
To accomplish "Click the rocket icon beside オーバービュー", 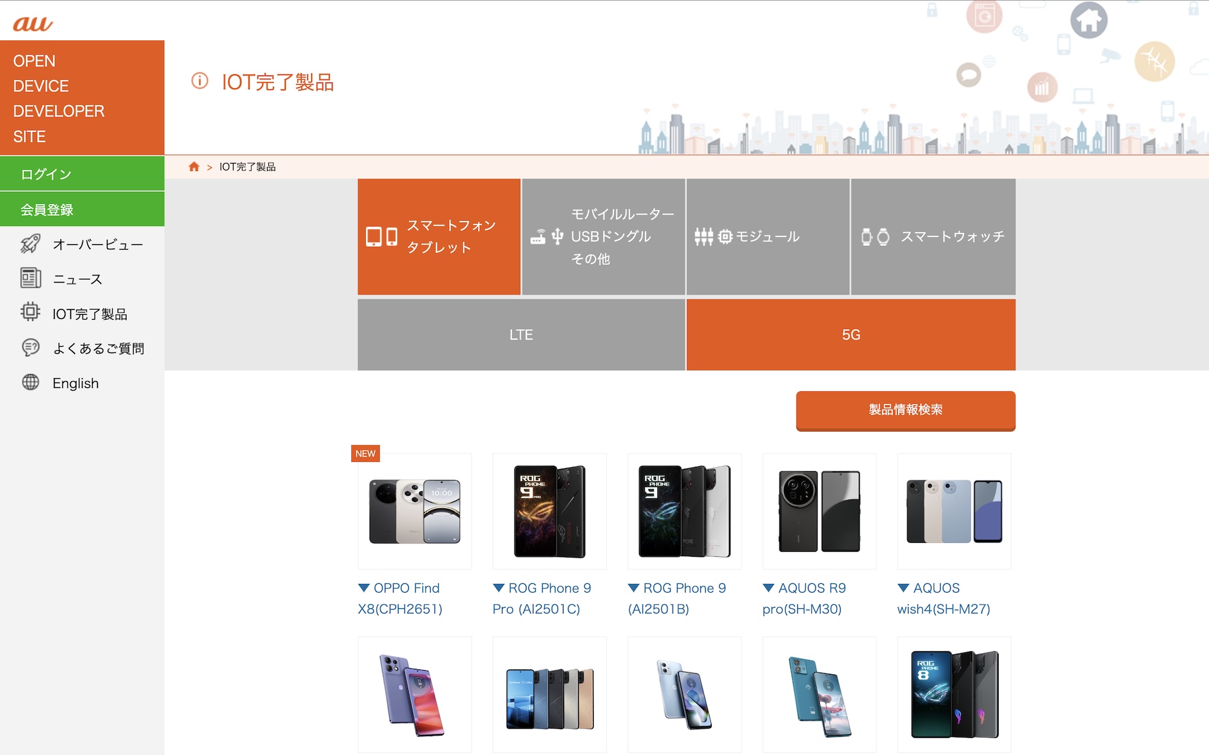I will [x=30, y=244].
